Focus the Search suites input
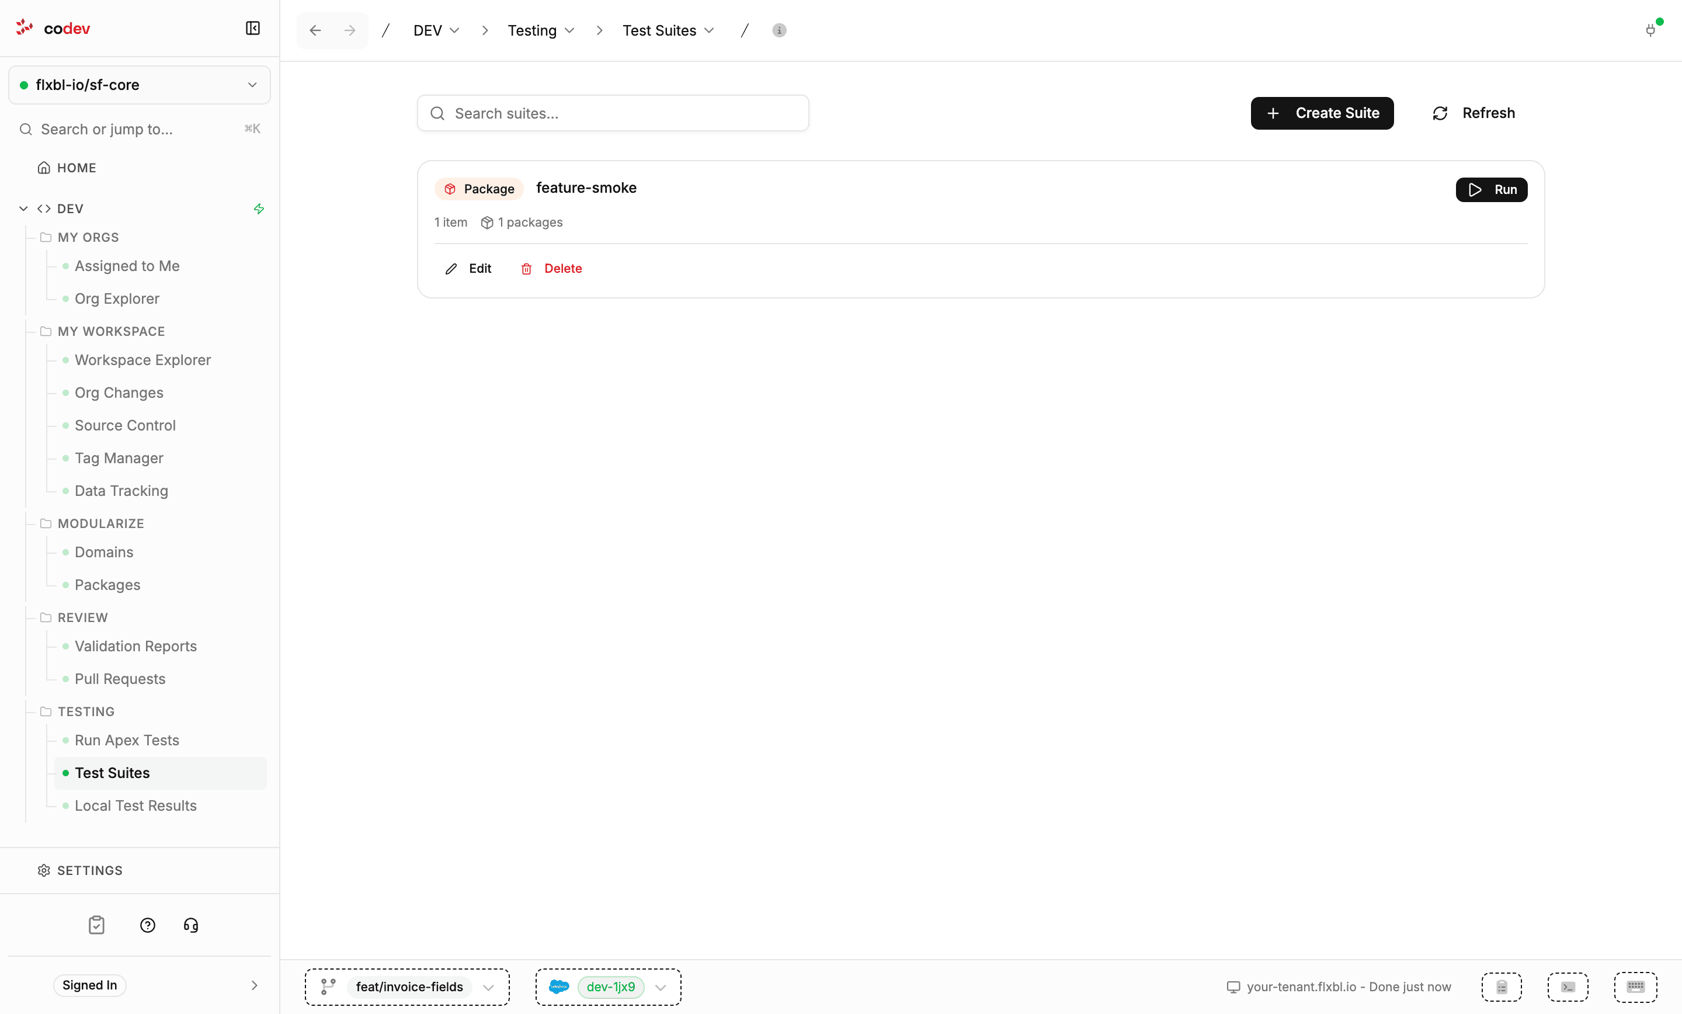 pyautogui.click(x=612, y=113)
